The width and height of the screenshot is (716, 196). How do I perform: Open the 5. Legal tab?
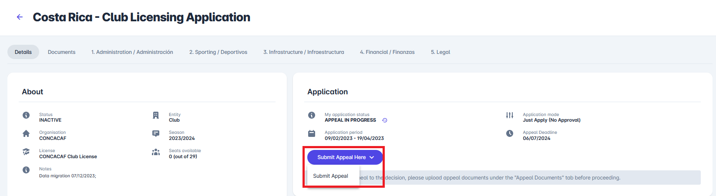tap(440, 52)
